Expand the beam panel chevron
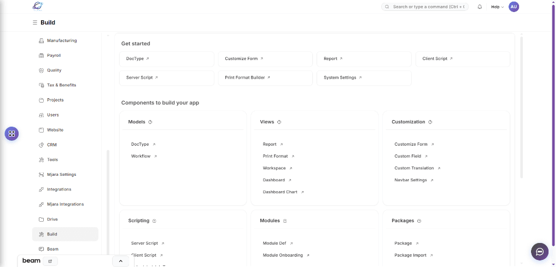The width and height of the screenshot is (560, 267). (120, 261)
